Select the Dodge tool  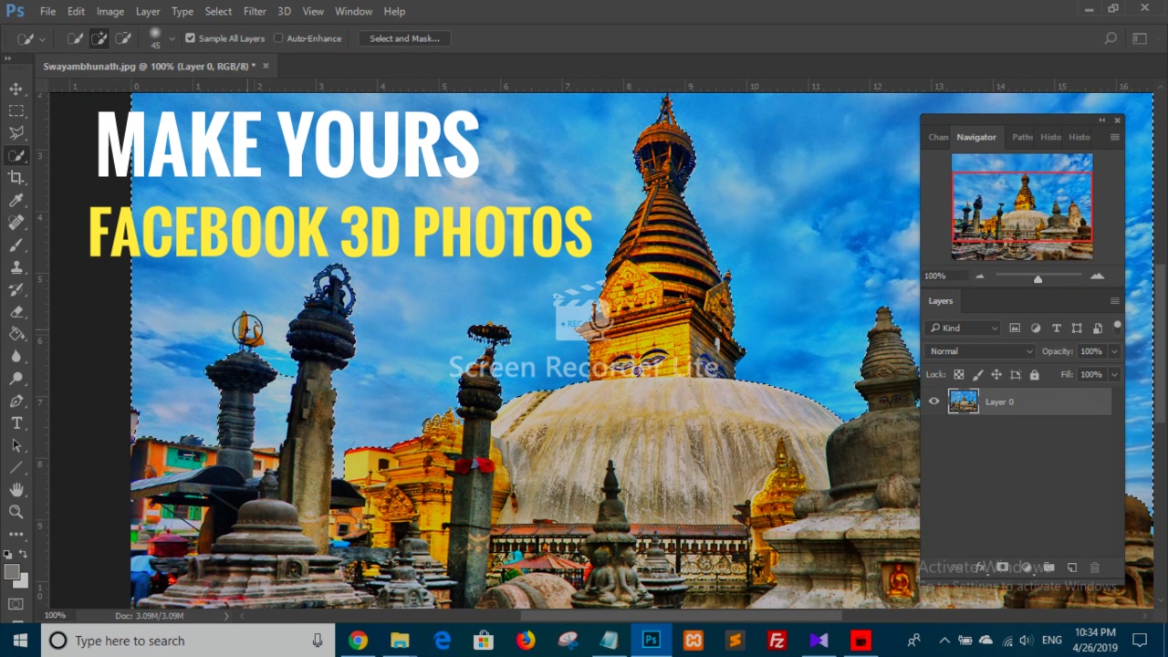pyautogui.click(x=16, y=379)
